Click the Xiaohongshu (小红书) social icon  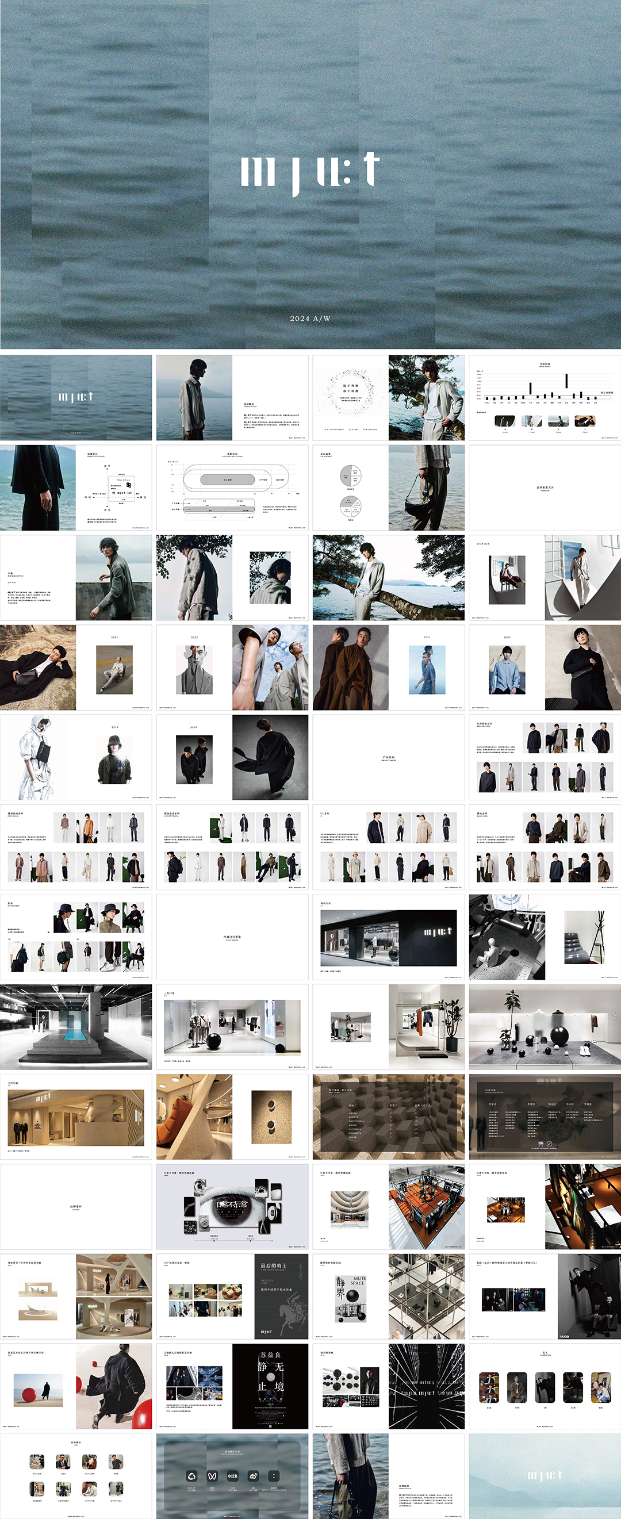click(232, 1476)
